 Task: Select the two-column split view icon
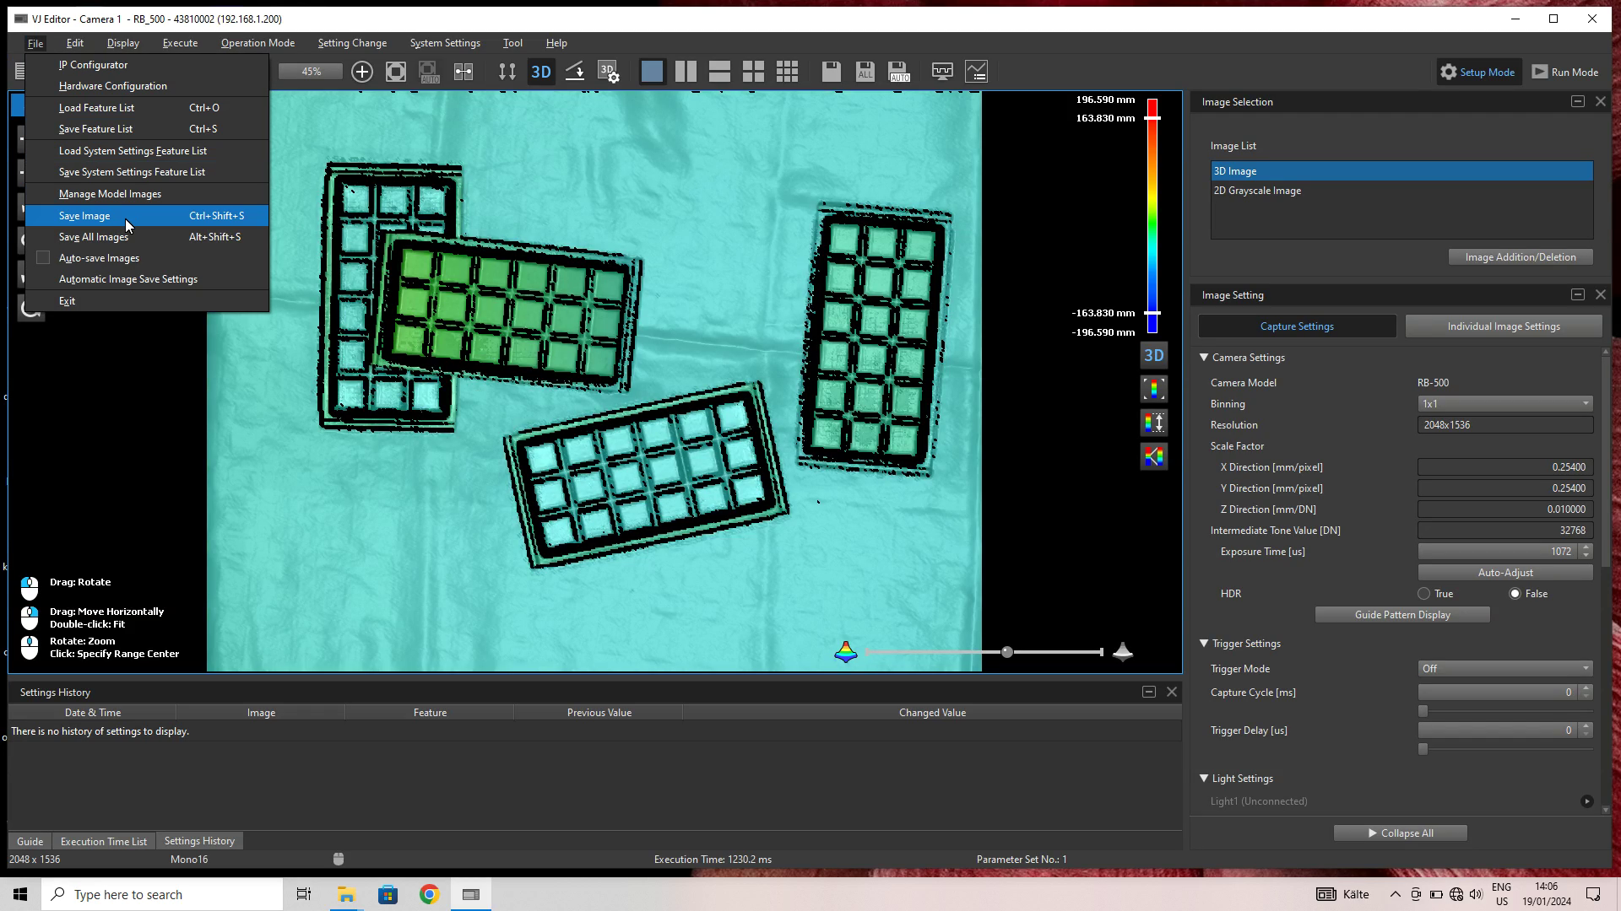pyautogui.click(x=686, y=72)
